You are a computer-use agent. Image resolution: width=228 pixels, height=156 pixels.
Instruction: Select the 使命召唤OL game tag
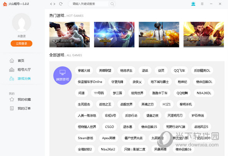click(x=204, y=82)
